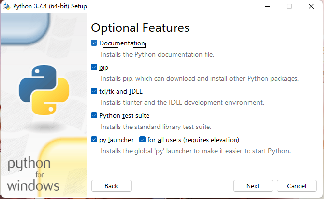Untick the Python test suite checkbox

94,115
